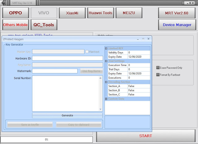198x144 pixels.
Task: Select the Section_C False value
Action: click(139, 95)
